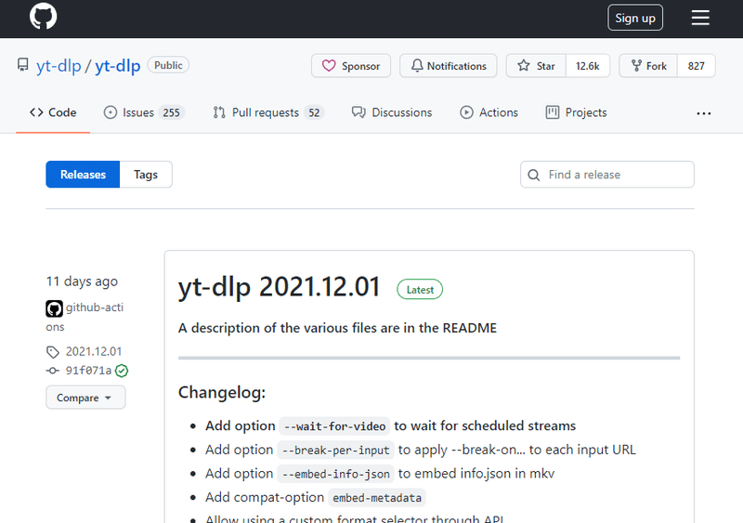Click the github-actions avatar icon
743x523 pixels.
(x=54, y=308)
